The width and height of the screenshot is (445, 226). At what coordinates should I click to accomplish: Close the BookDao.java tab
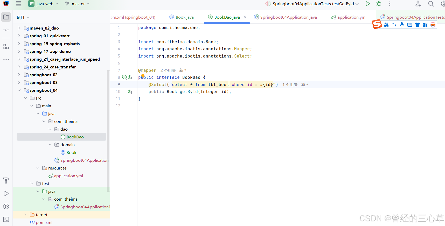[245, 17]
